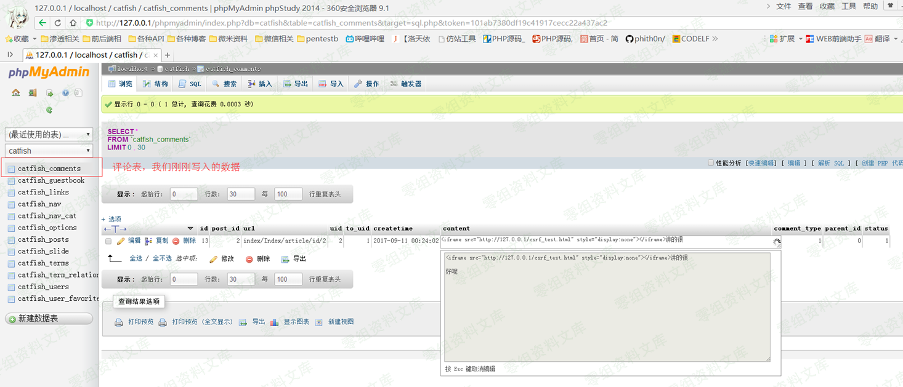Click the browser back arrow
The height and width of the screenshot is (387, 903).
pyautogui.click(x=42, y=23)
